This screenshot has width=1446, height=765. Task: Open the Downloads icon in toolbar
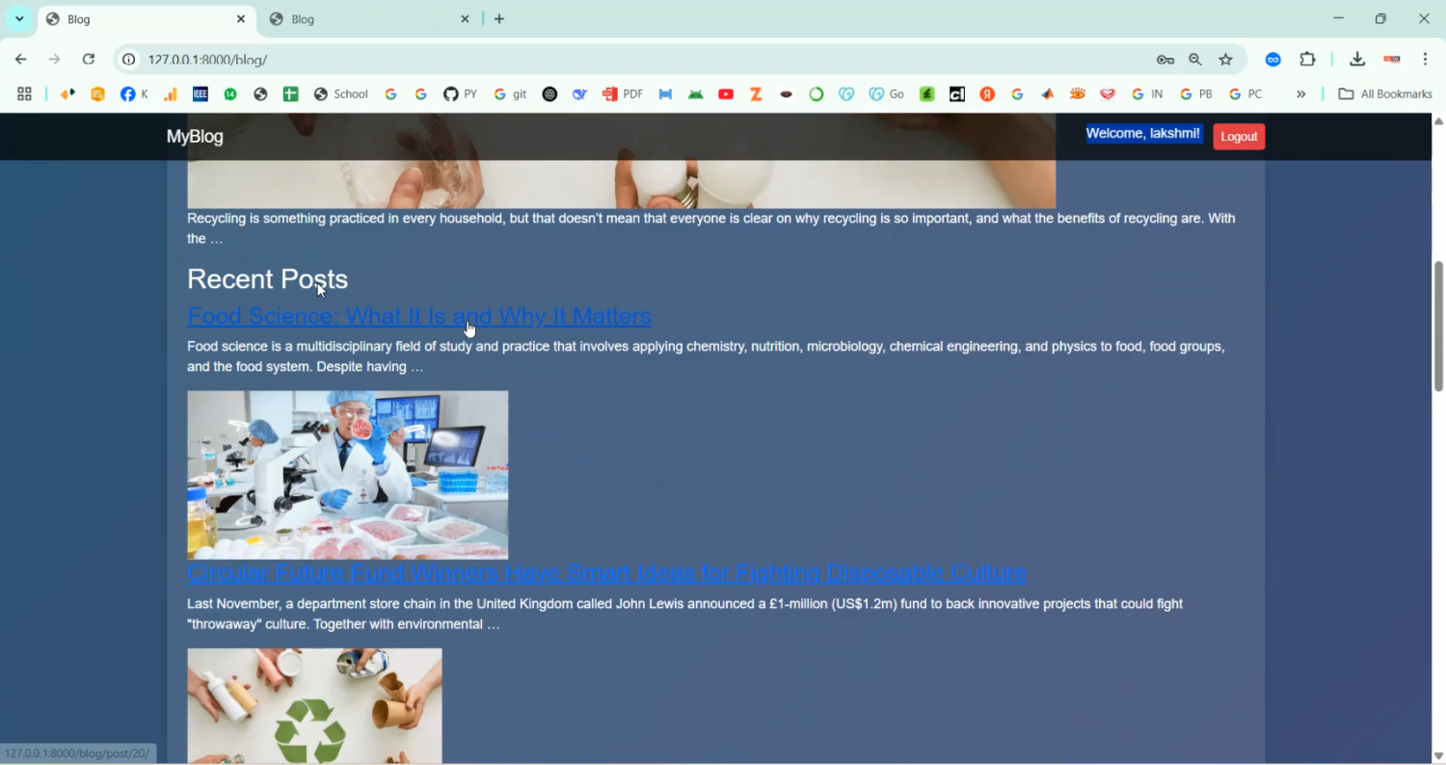1357,60
